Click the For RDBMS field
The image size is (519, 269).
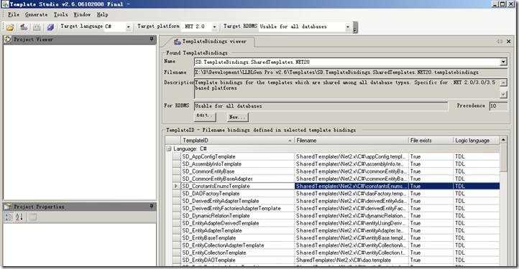[x=321, y=106]
